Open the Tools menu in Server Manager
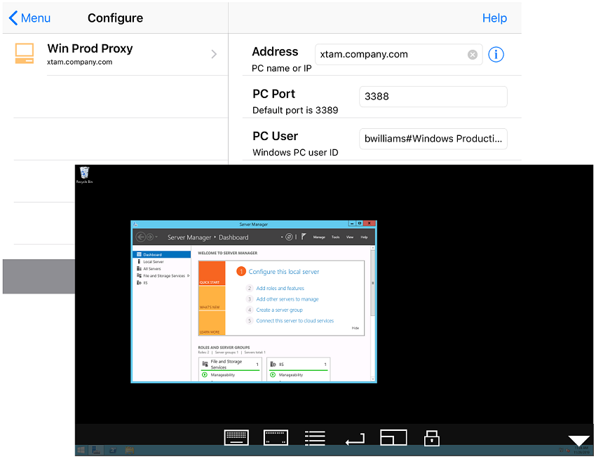Image resolution: width=596 pixels, height=459 pixels. click(337, 237)
